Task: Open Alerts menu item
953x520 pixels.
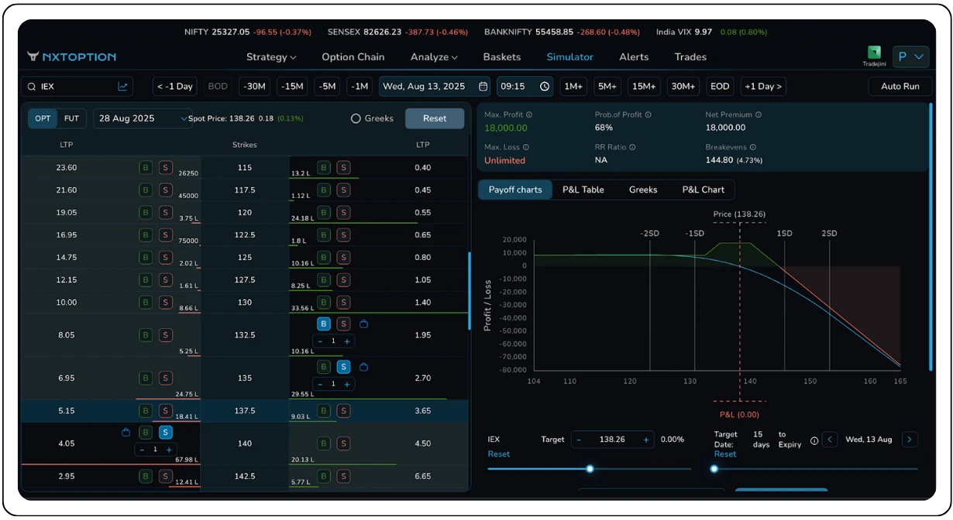Action: (634, 57)
